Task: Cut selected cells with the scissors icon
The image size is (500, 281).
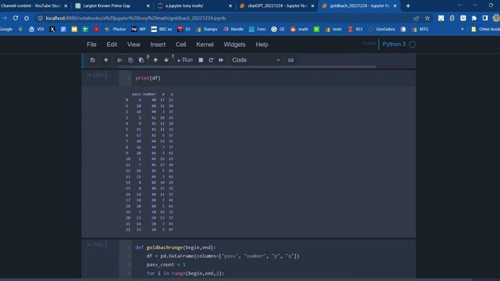Action: (120, 60)
